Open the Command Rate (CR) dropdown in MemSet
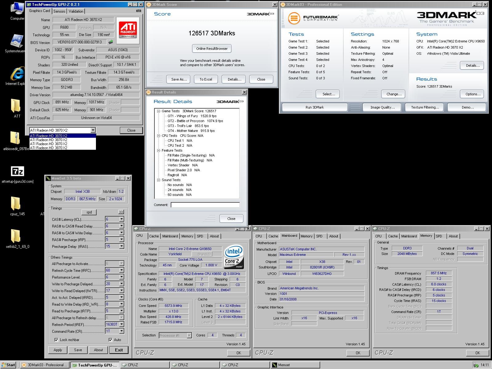This screenshot has width=492, height=369. tap(121, 331)
